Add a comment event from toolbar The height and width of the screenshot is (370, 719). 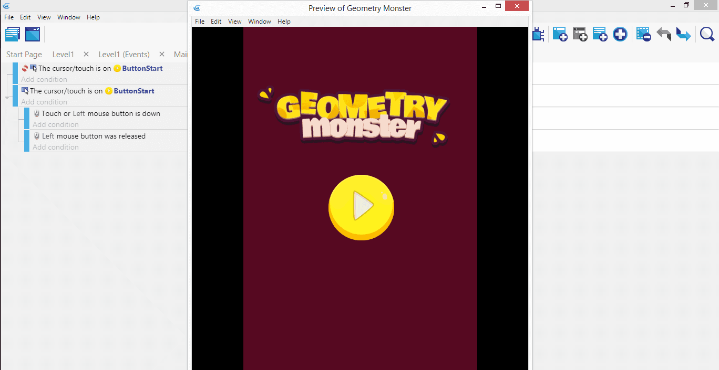point(600,35)
